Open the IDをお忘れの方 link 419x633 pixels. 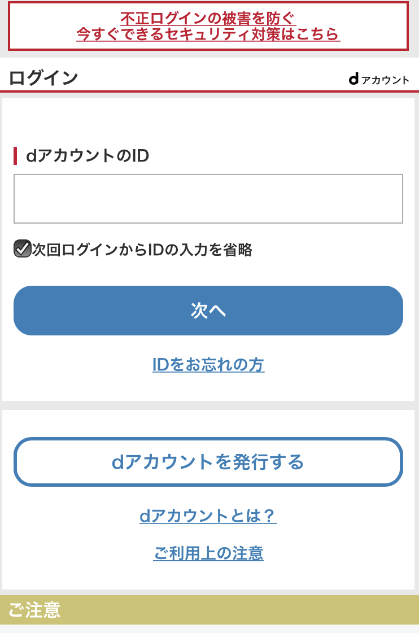[x=208, y=365]
